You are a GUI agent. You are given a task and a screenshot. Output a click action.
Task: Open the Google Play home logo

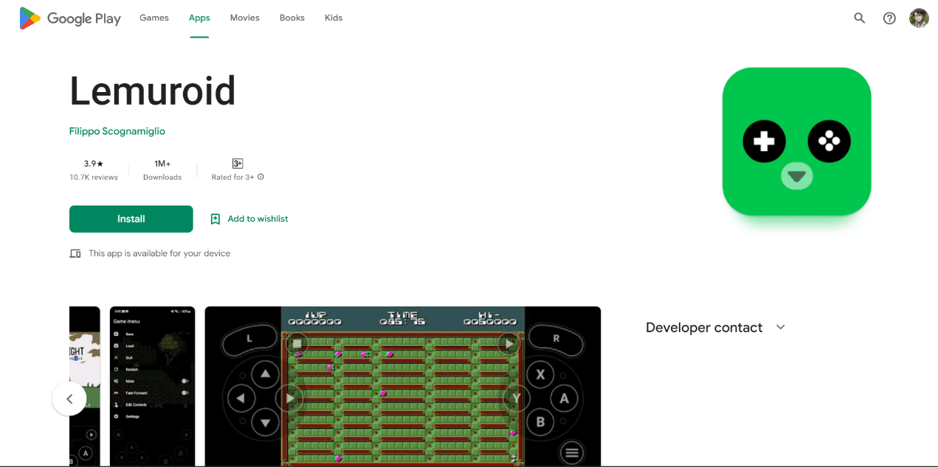pos(70,18)
